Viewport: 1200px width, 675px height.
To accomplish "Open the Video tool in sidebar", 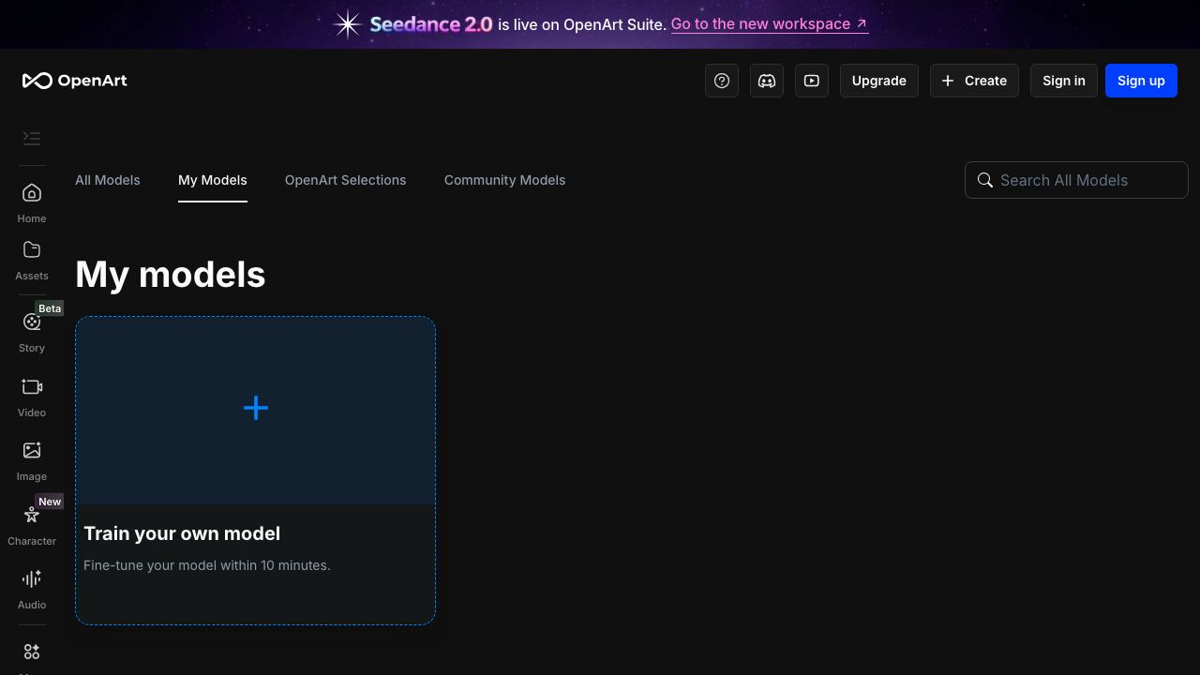I will pos(32,397).
